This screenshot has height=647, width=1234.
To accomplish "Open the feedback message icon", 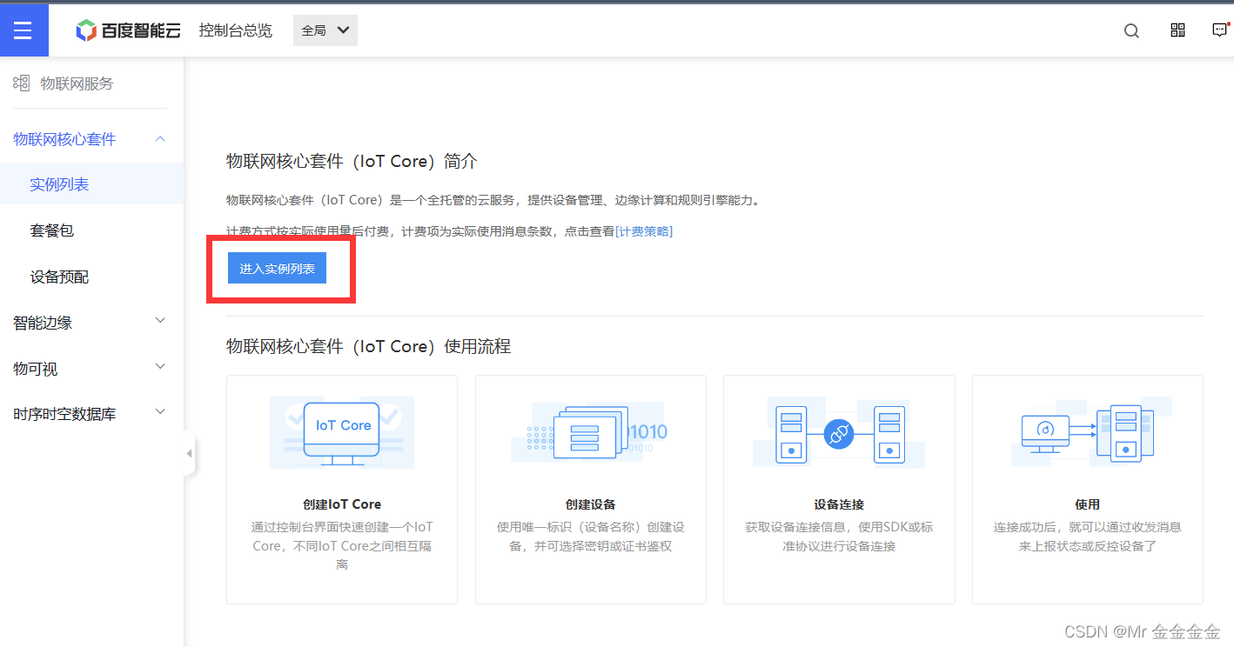I will point(1220,30).
